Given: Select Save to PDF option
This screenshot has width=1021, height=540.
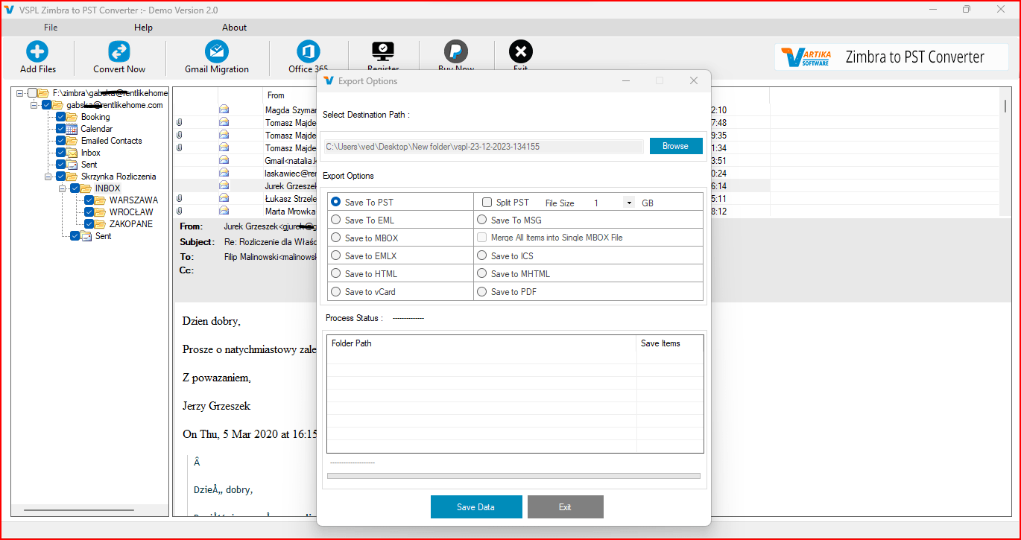Looking at the screenshot, I should pyautogui.click(x=482, y=291).
